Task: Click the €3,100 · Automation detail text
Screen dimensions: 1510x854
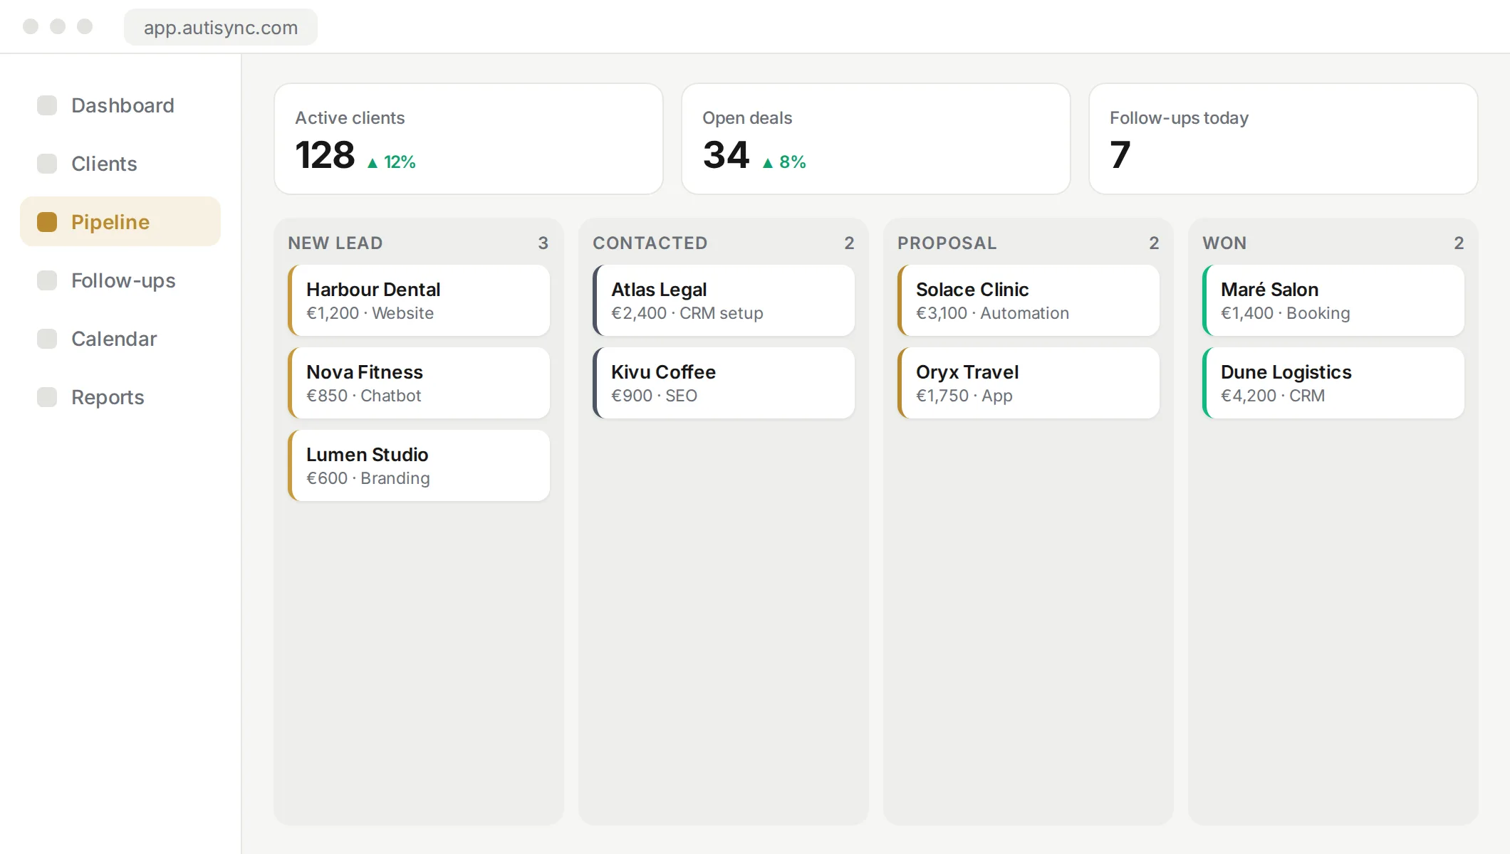Action: [x=992, y=313]
